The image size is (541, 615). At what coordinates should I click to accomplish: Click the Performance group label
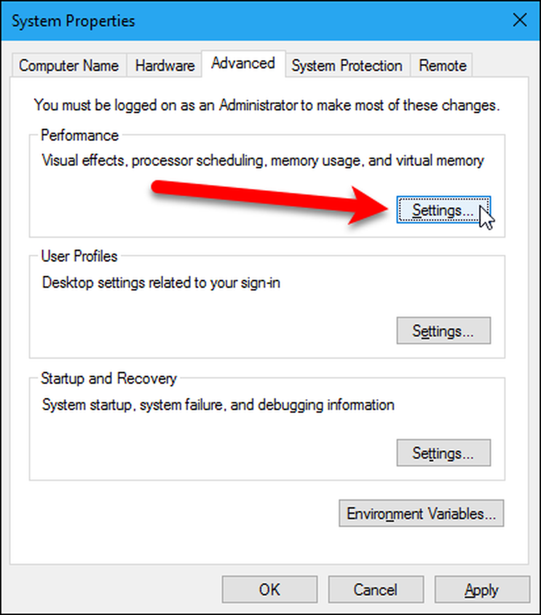(79, 135)
